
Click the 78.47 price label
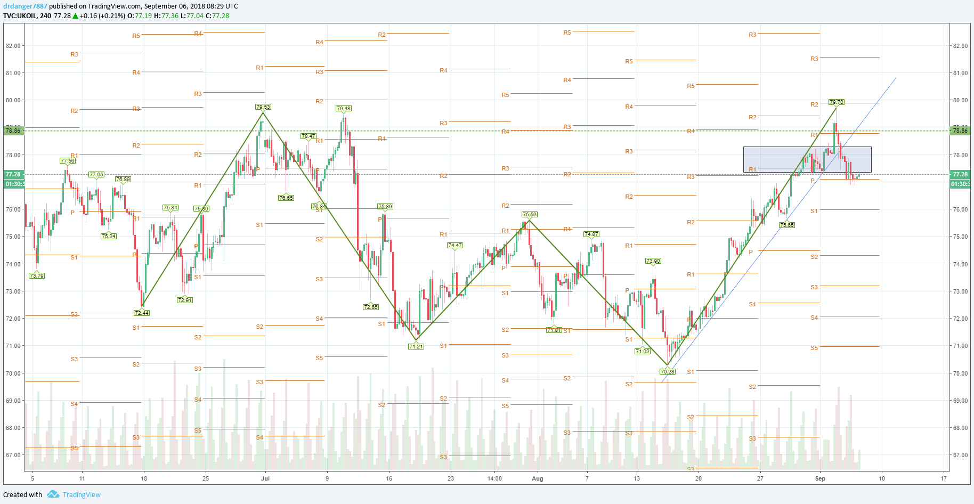click(309, 136)
